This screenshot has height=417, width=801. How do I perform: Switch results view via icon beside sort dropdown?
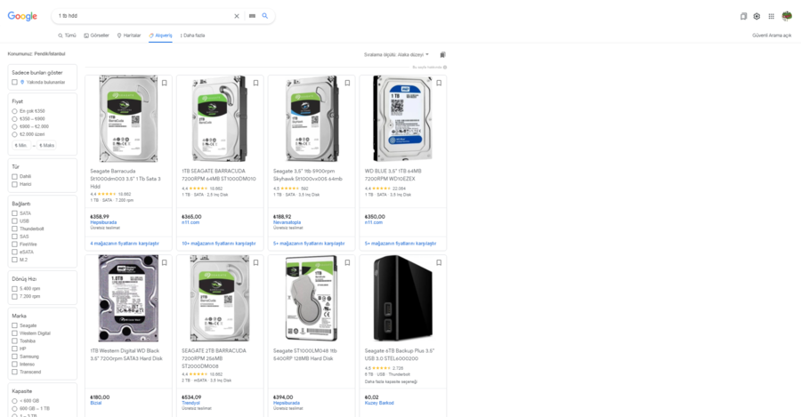pos(443,54)
